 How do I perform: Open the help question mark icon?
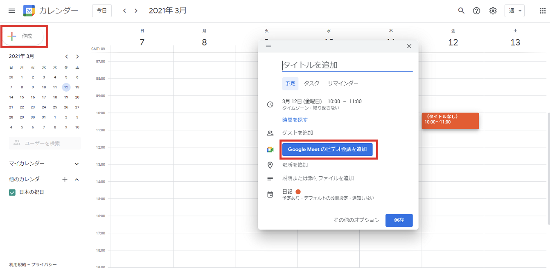pos(476,11)
